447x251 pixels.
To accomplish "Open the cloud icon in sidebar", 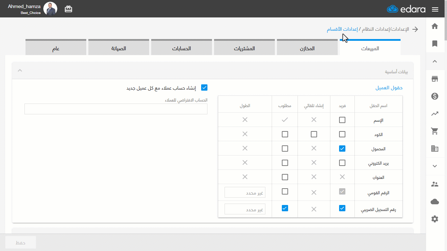I will [435, 201].
